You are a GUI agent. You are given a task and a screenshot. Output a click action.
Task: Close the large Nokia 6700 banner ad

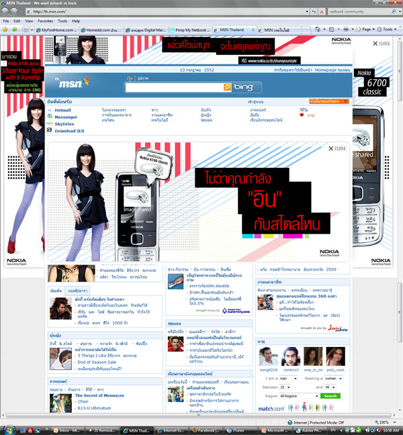337,148
